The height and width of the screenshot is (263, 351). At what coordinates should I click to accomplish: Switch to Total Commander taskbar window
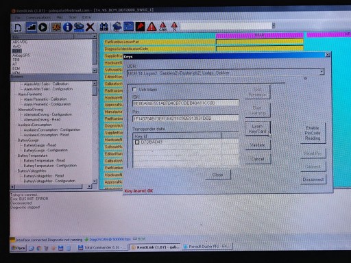pos(102,247)
